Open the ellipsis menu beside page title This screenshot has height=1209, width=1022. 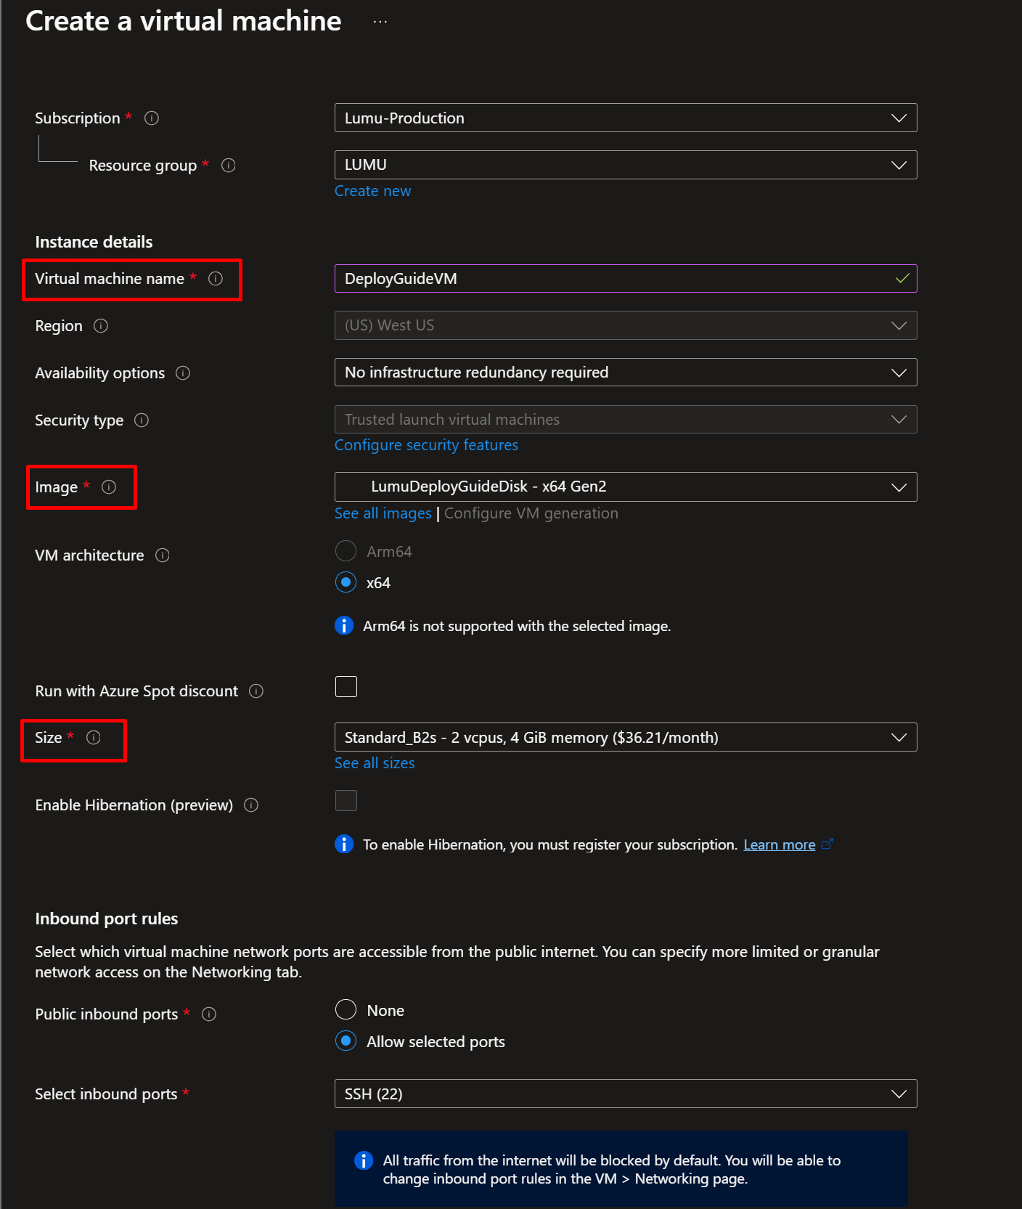pos(380,22)
